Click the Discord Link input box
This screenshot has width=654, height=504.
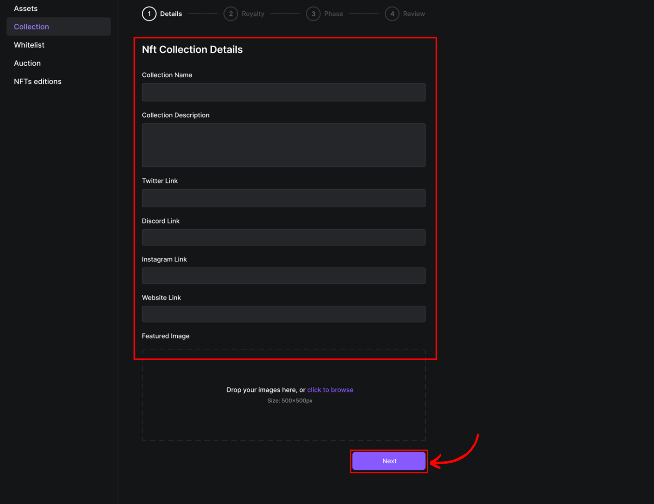click(x=283, y=237)
